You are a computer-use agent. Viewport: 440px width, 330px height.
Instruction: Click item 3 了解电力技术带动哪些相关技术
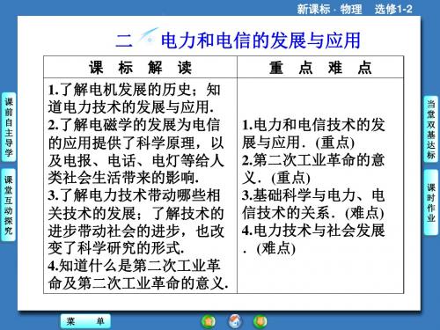[136, 222]
